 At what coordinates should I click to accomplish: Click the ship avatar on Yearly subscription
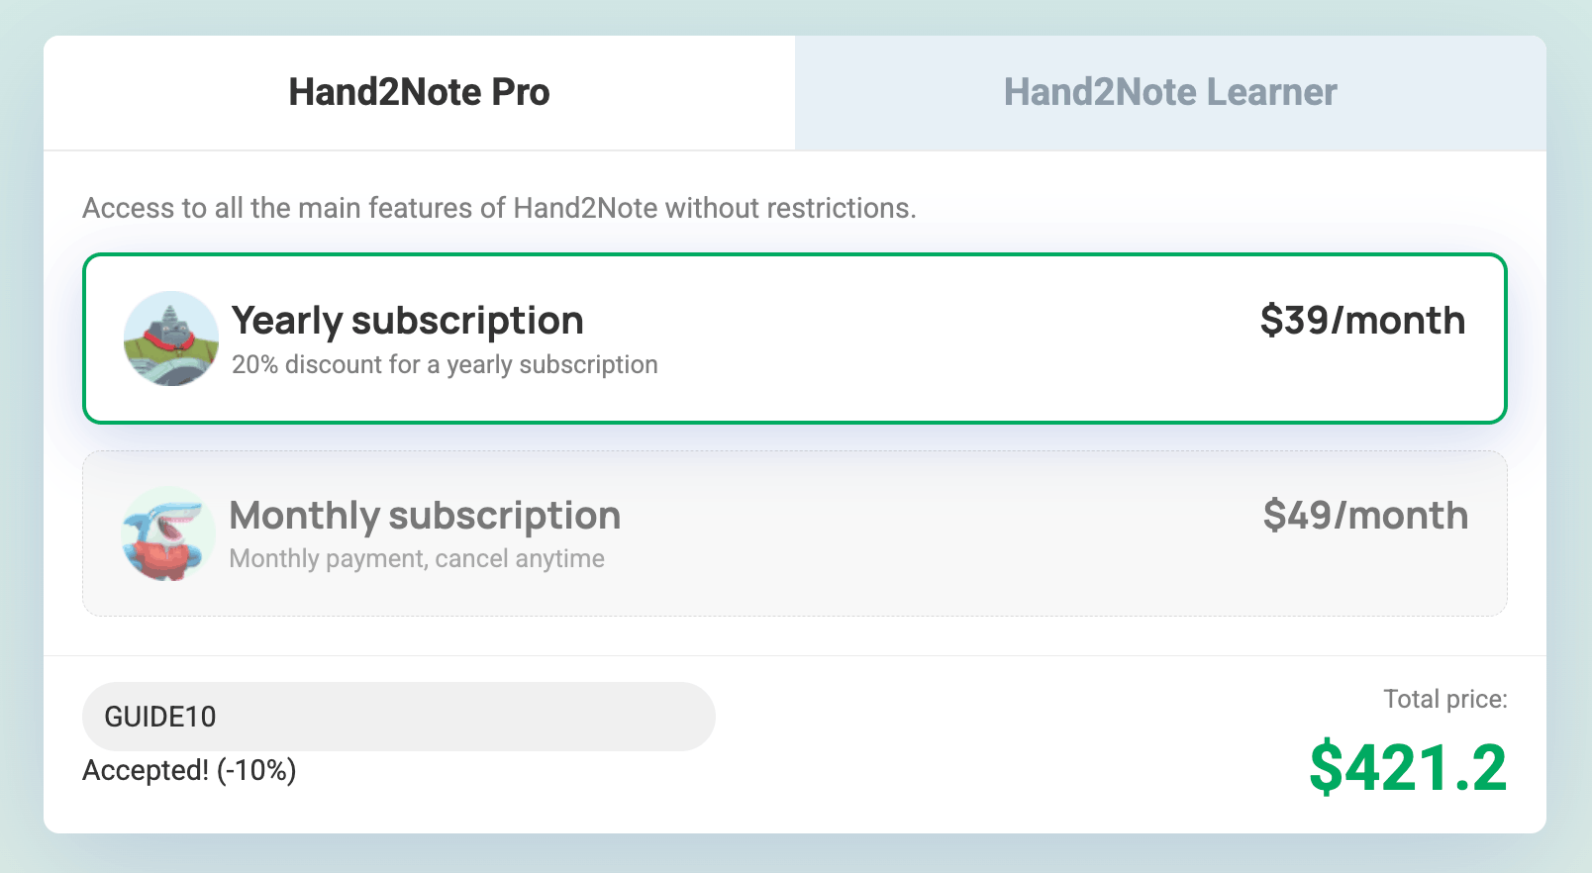point(170,339)
